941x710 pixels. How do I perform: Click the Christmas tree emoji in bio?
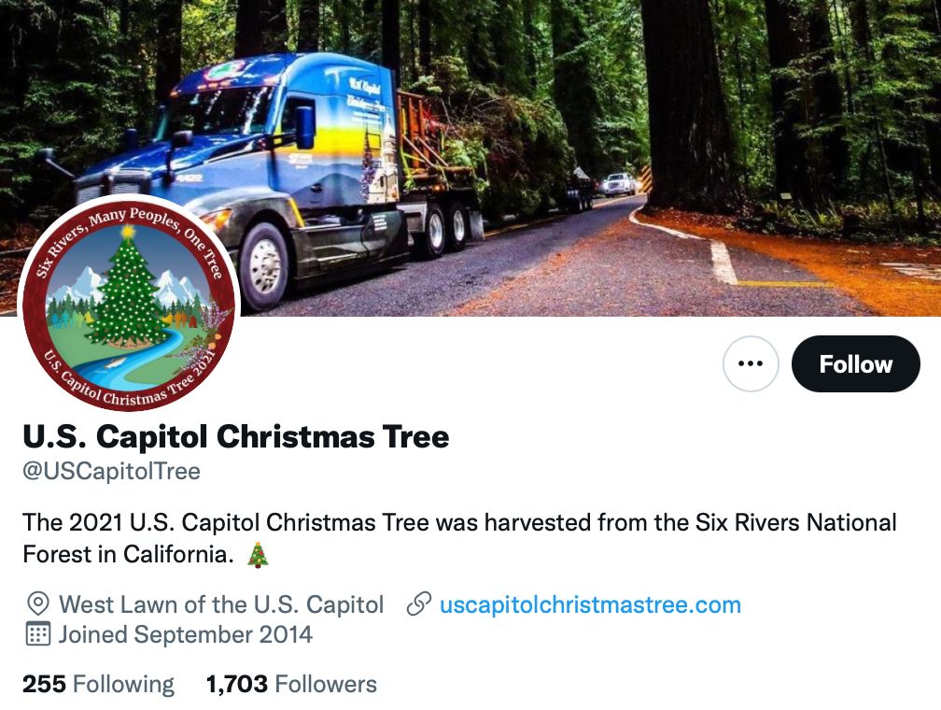(x=258, y=555)
